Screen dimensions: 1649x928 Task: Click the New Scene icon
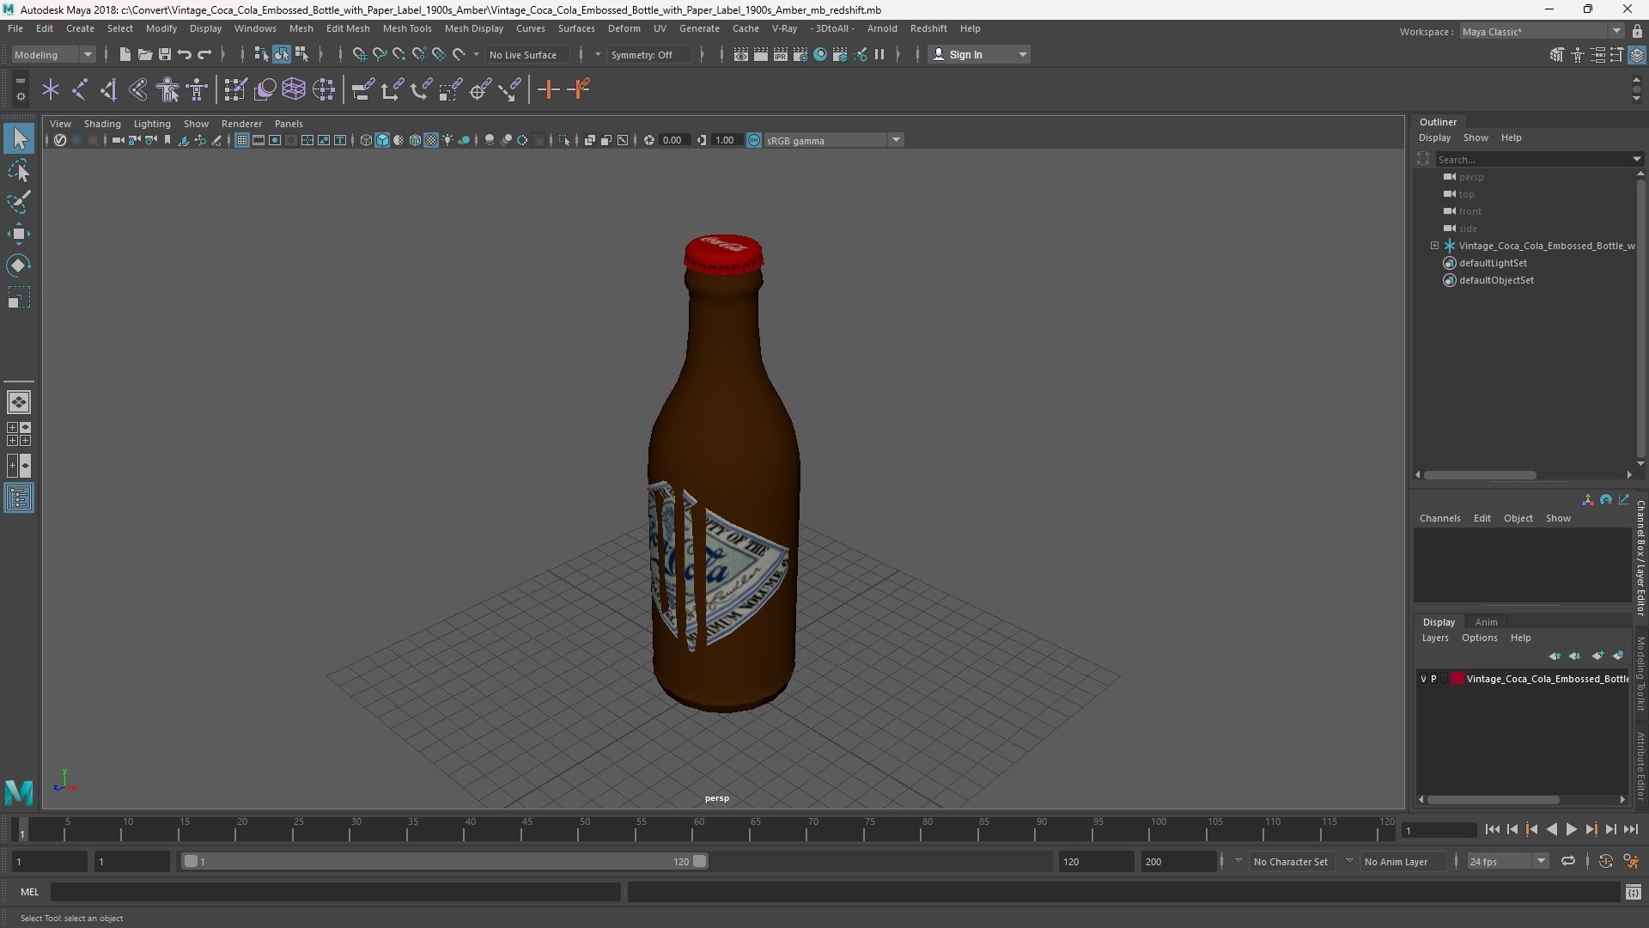click(125, 54)
